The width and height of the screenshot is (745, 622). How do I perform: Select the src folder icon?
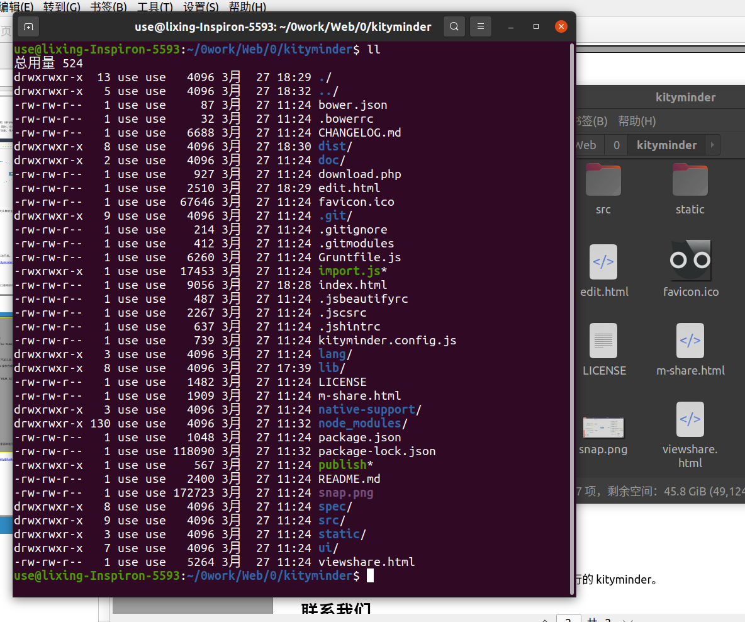(603, 180)
